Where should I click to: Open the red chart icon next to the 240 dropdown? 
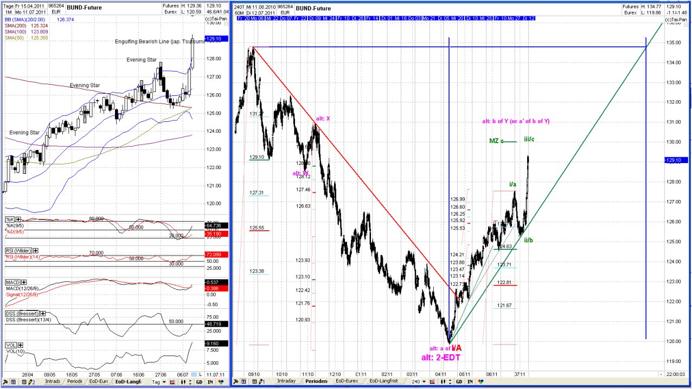pos(432,382)
